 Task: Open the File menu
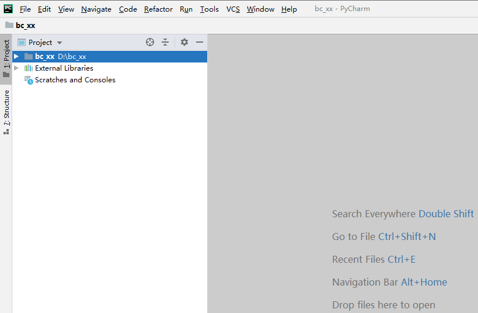25,9
